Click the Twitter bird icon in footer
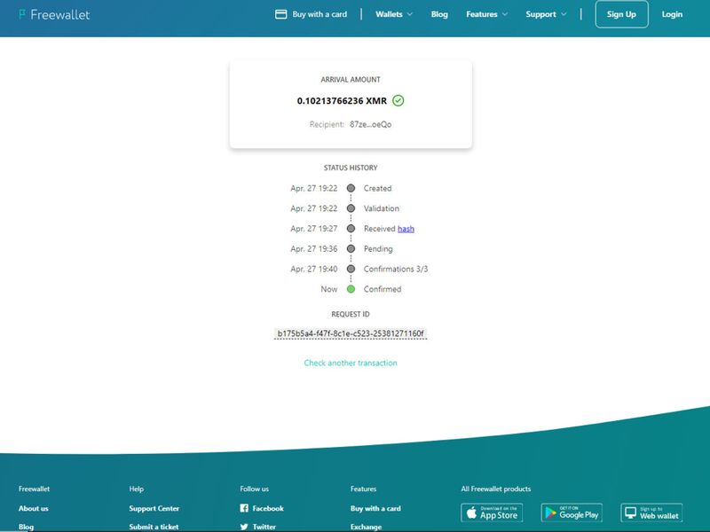710x532 pixels. click(244, 527)
